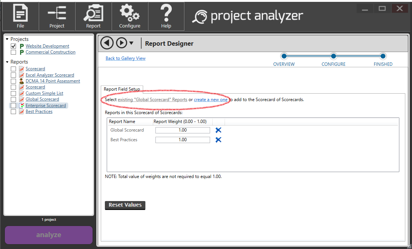Screen dimensions: 412x249
Task: Delete the Best Practices row with X
Action: coord(219,140)
